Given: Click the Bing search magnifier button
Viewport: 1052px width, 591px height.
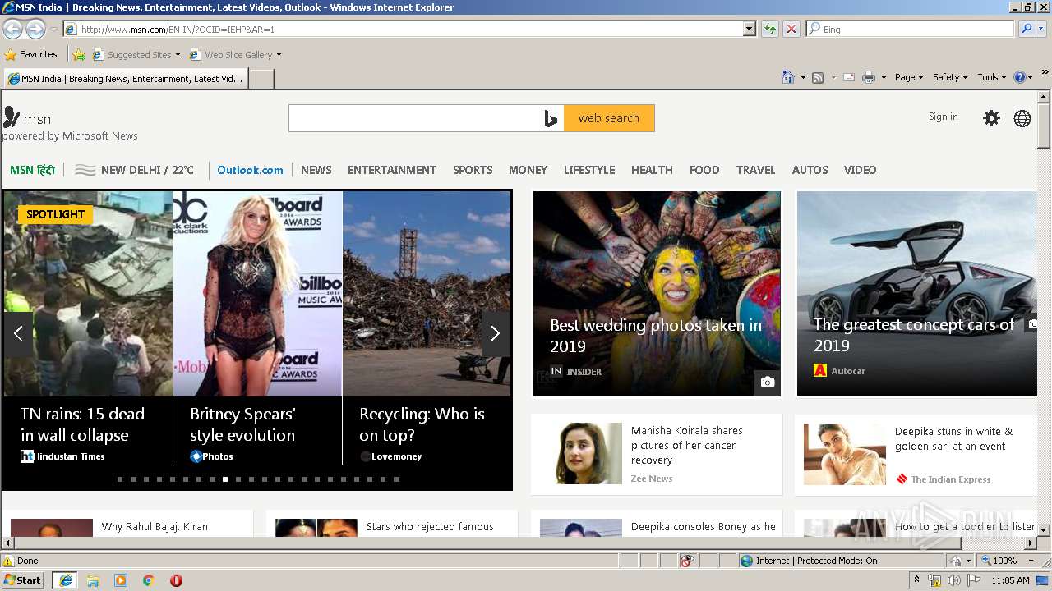Looking at the screenshot, I should (1027, 29).
